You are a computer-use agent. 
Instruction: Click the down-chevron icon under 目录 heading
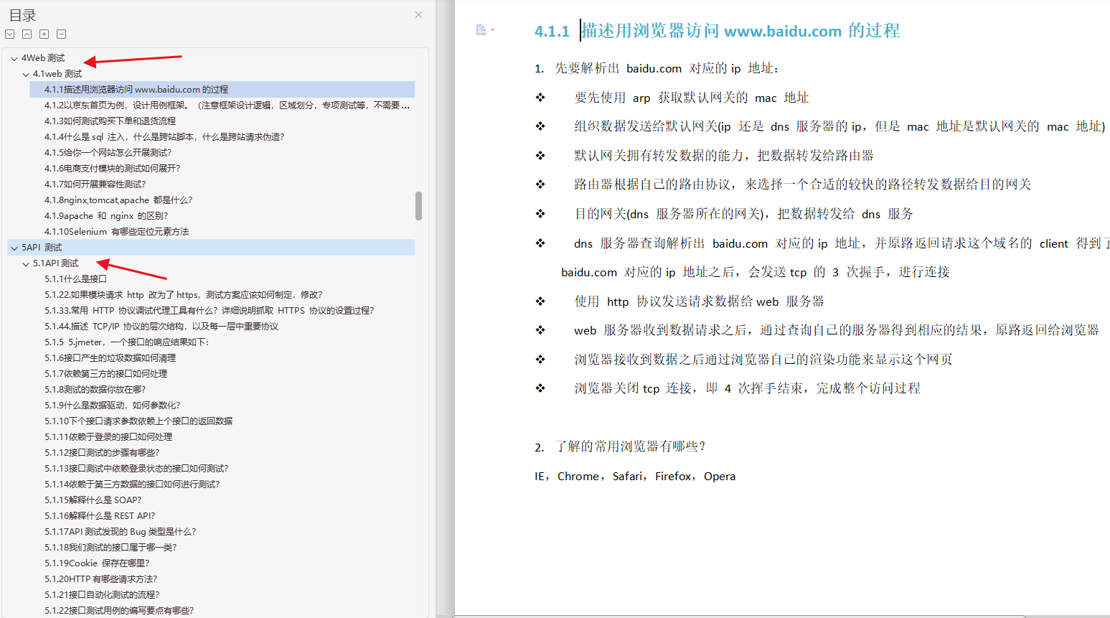click(9, 34)
